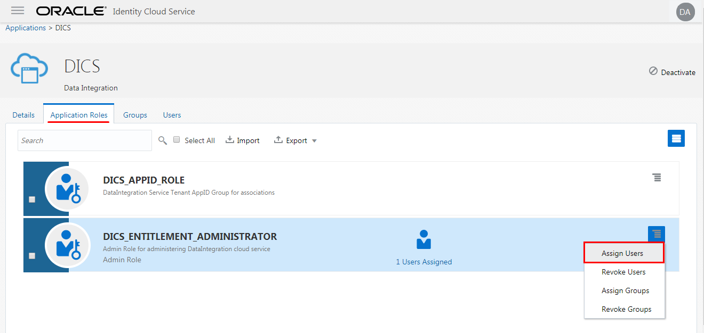Click the Admin Role for administering description
Viewport: 704px width, 333px height.
pos(187,249)
